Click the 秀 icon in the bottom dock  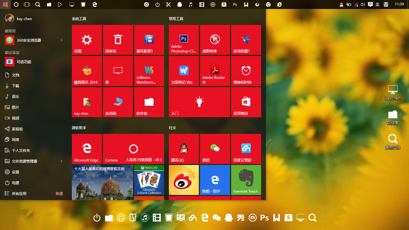pyautogui.click(x=240, y=218)
